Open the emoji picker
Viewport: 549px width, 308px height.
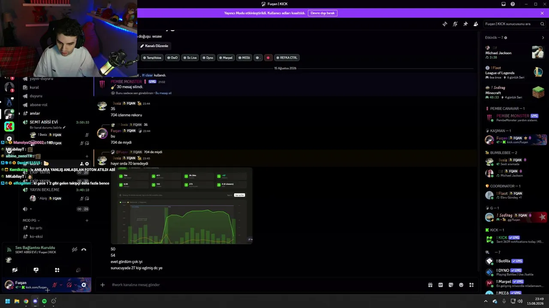pyautogui.click(x=461, y=285)
